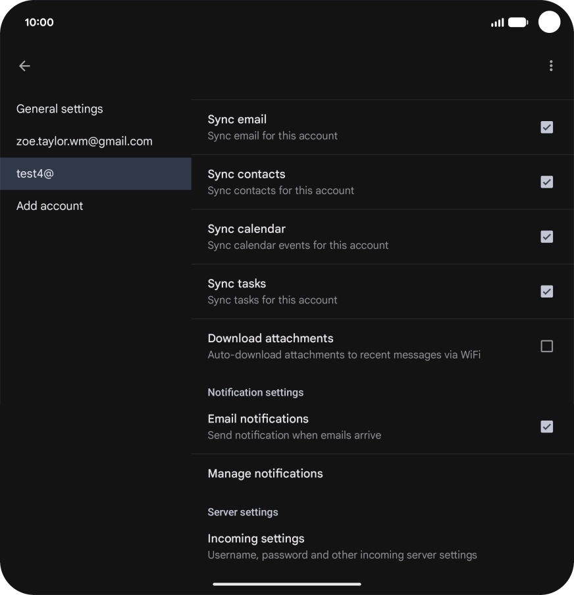Open the three-dot overflow menu

(551, 66)
